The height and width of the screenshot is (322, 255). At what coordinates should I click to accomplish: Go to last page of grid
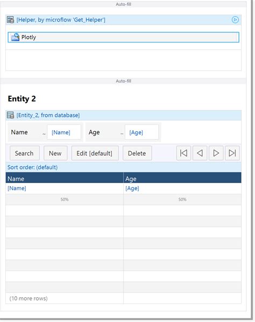pyautogui.click(x=232, y=153)
